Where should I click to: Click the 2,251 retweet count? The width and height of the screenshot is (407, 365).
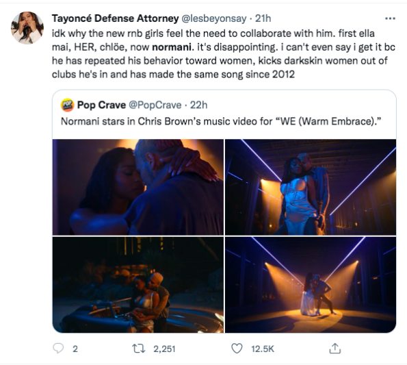click(164, 349)
